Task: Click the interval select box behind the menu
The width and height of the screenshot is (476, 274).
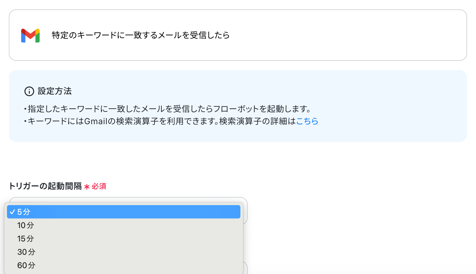Action: [x=245, y=211]
